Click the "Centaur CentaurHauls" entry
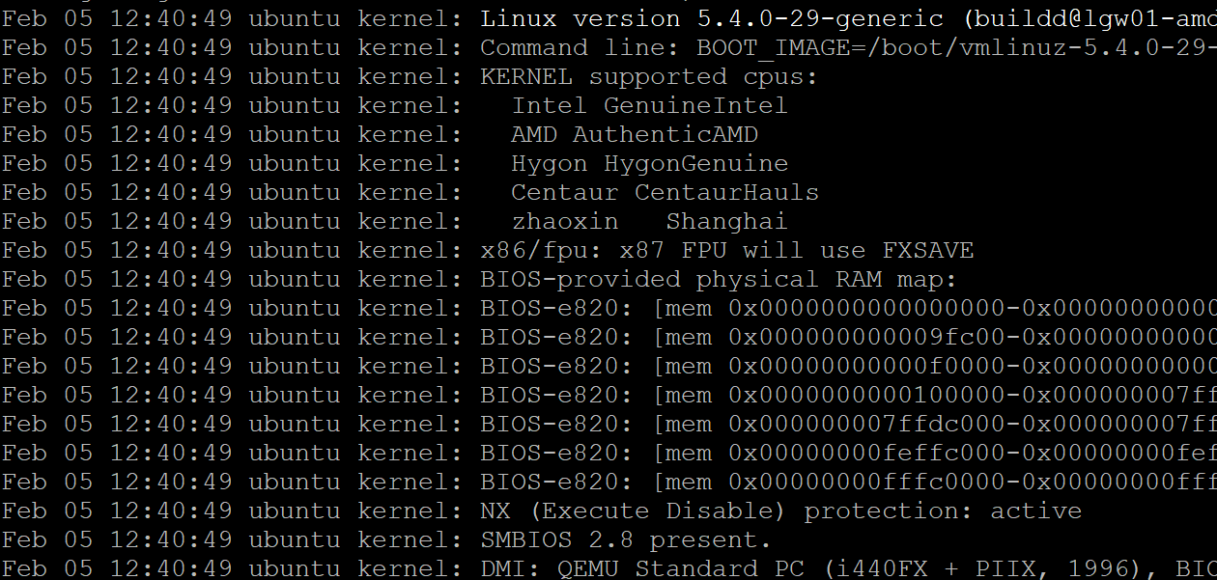The width and height of the screenshot is (1217, 580). point(665,192)
